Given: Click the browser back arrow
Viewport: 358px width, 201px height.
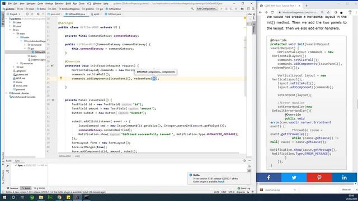Looking at the screenshot, I should click(x=260, y=12).
